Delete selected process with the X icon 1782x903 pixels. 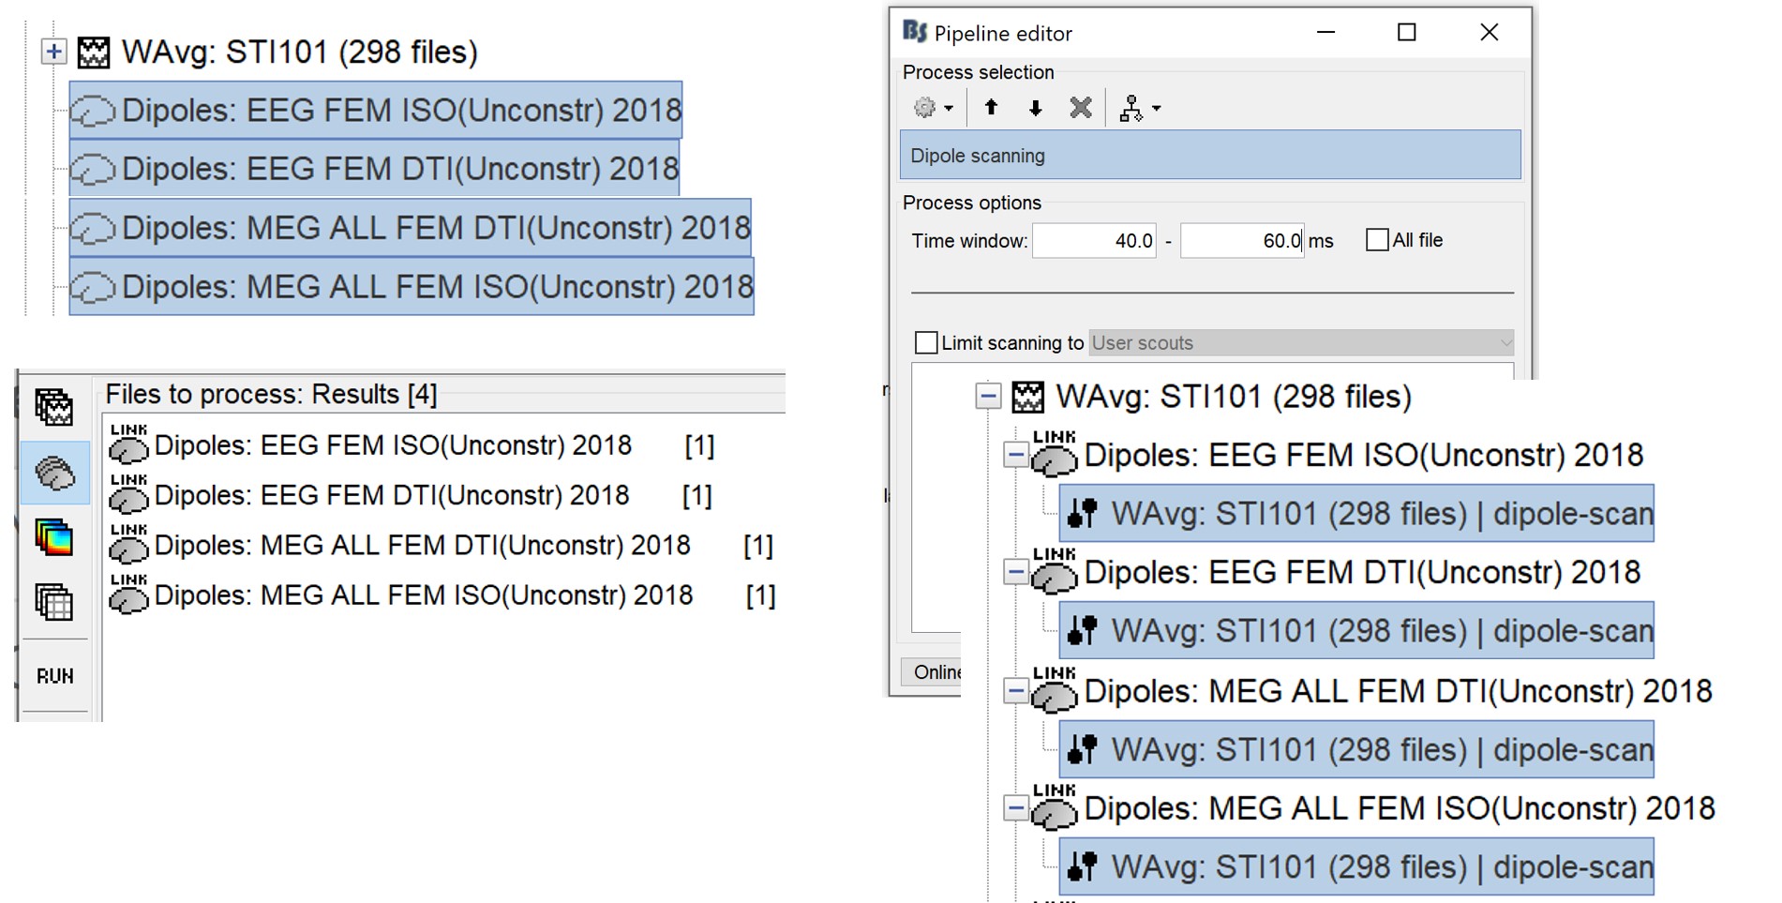1080,108
